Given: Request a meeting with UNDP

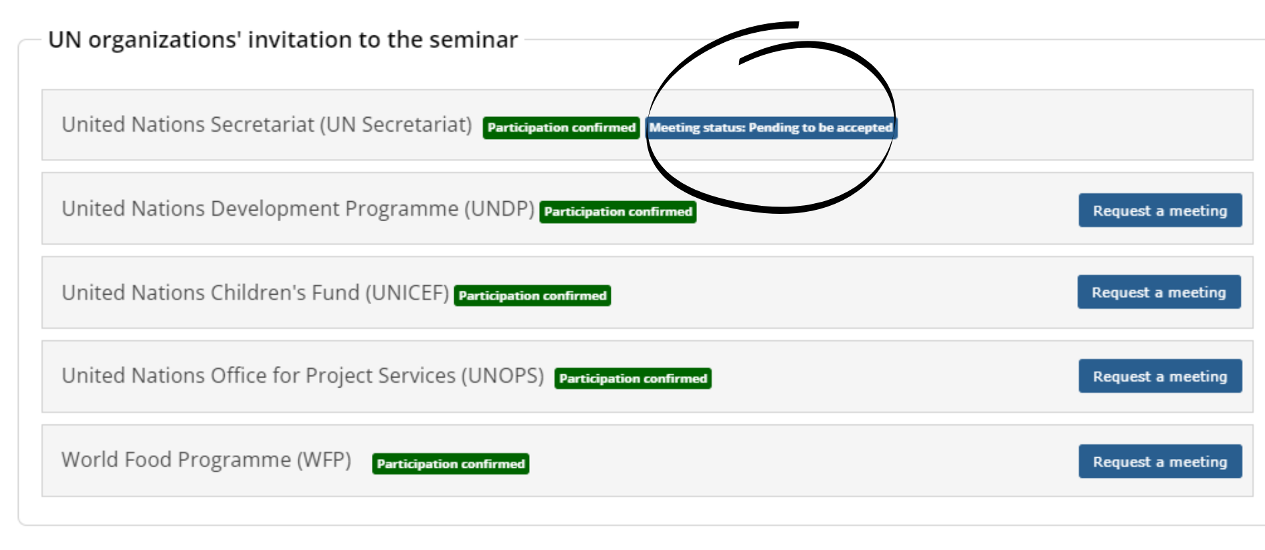Looking at the screenshot, I should (x=1160, y=211).
